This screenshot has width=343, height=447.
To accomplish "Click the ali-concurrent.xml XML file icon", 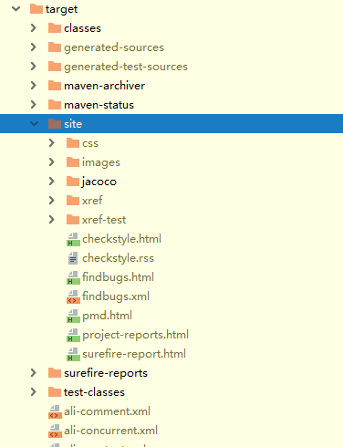I will click(55, 431).
